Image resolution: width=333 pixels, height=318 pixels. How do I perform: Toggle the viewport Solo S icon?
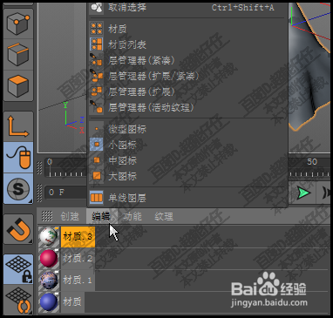pos(18,189)
